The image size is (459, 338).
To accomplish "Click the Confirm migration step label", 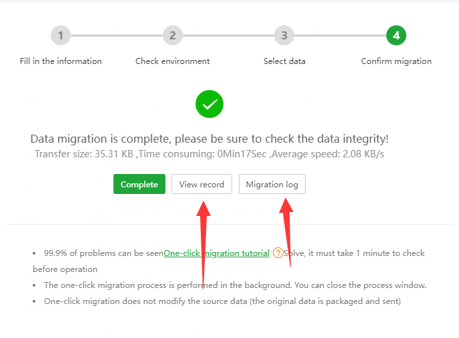I will pyautogui.click(x=396, y=61).
